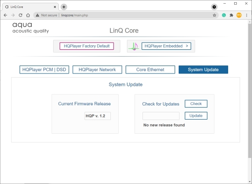Click the scrollbar up arrow
Image resolution: width=252 pixels, height=184 pixels.
250,21
